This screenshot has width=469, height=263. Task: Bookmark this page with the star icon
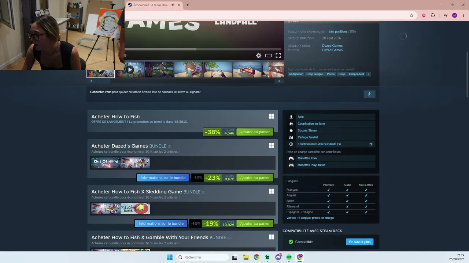click(411, 15)
